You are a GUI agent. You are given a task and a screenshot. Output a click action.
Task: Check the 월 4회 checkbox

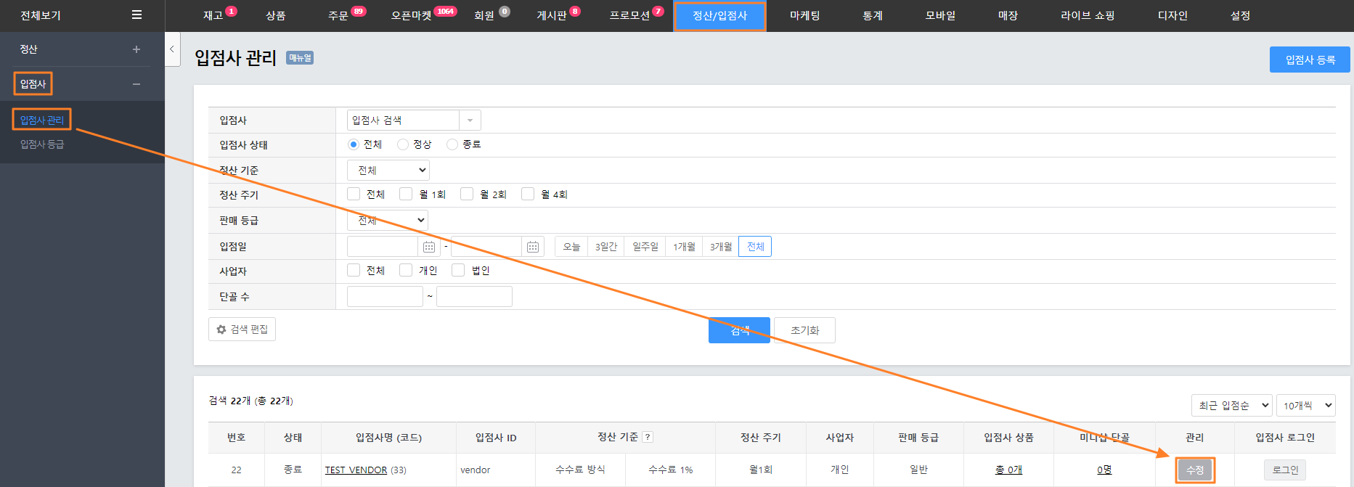pyautogui.click(x=528, y=194)
